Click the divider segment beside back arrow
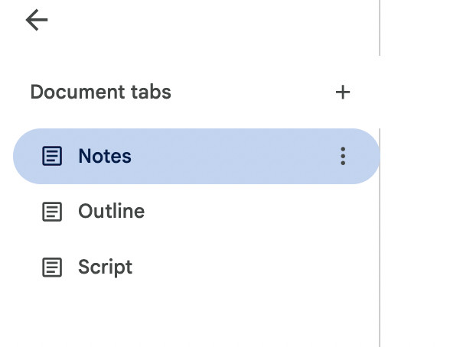 (380, 28)
